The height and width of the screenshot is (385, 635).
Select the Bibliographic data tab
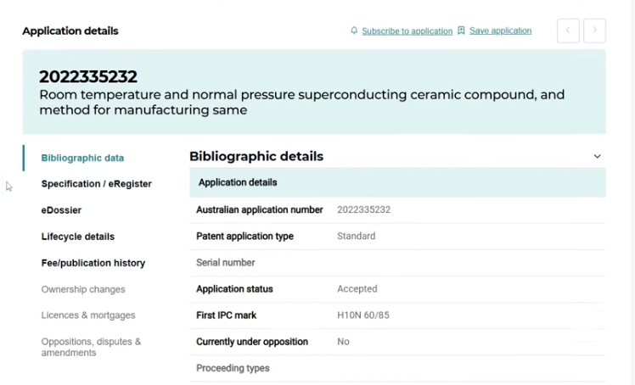coord(82,158)
